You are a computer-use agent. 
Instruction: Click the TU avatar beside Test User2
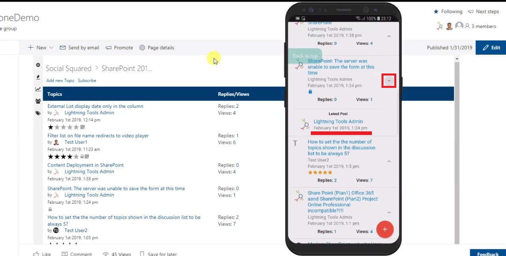coord(56,230)
